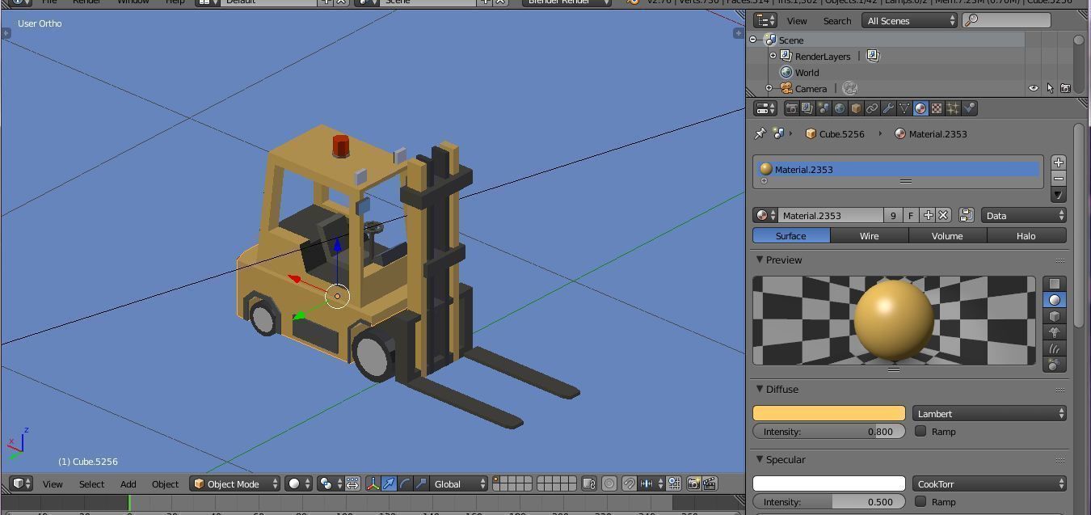The width and height of the screenshot is (1091, 515).
Task: Open the Data link dropdown
Action: pyautogui.click(x=1024, y=216)
